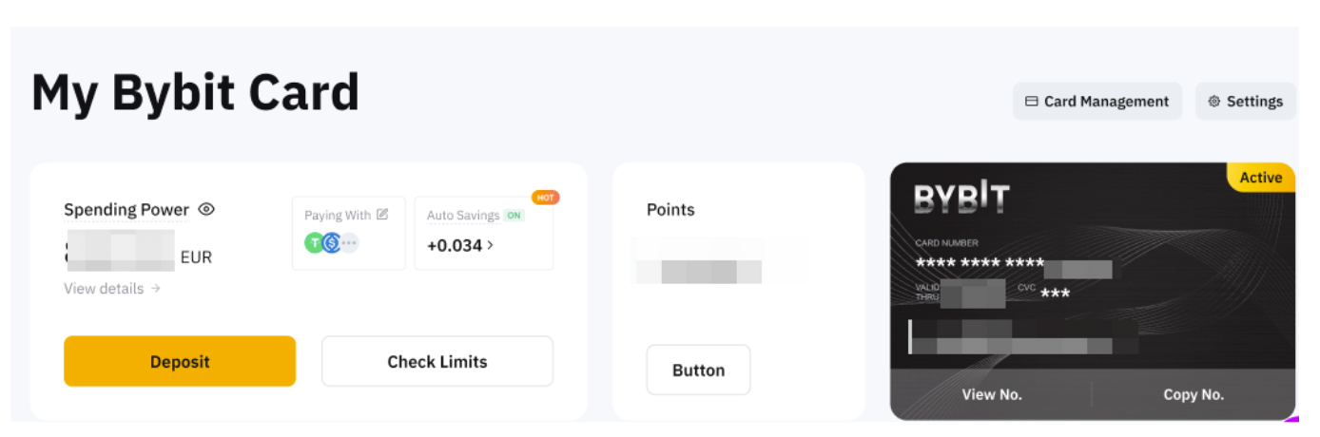Screen dimensions: 1320x437
Task: Open Settings with gear icon
Action: 1245,102
